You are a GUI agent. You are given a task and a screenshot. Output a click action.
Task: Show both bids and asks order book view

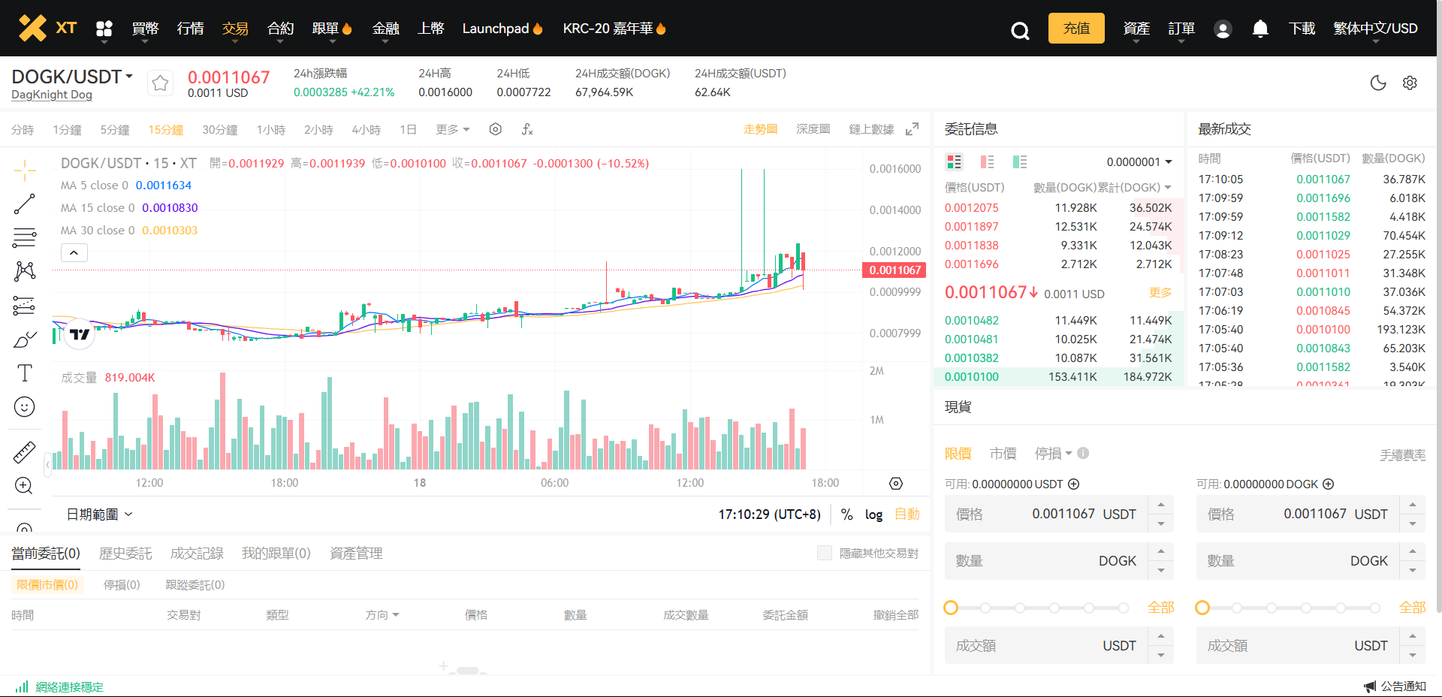click(x=954, y=161)
